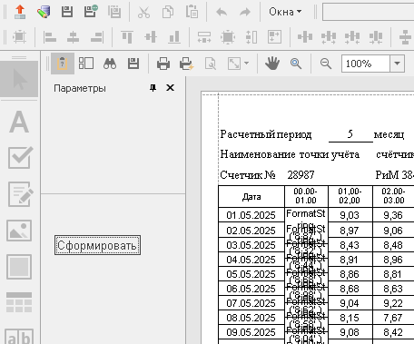Image resolution: width=414 pixels, height=344 pixels.
Task: Open page settings with page-magnifier icon
Action: click(211, 64)
